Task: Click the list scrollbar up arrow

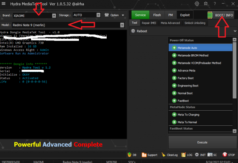Action: click(x=234, y=40)
